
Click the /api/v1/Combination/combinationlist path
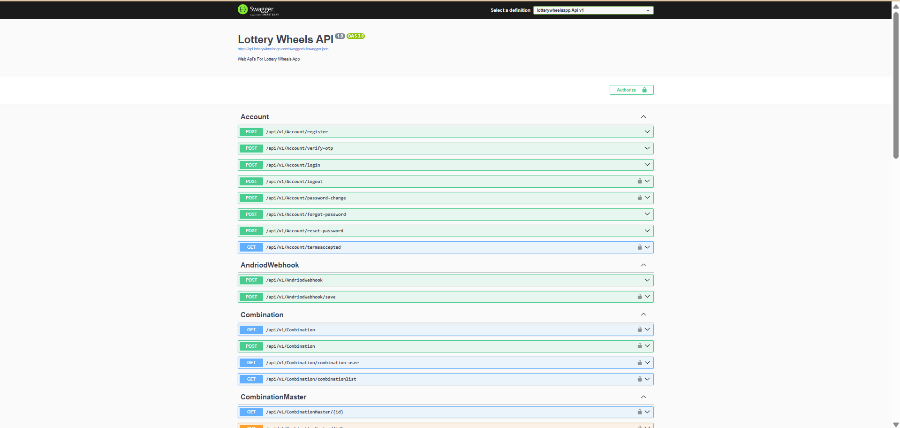311,379
